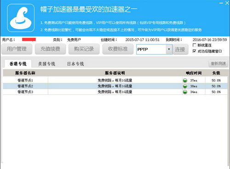Click the 充值续费 recharge button
Image resolution: width=230 pixels, height=169 pixels.
pos(50,49)
